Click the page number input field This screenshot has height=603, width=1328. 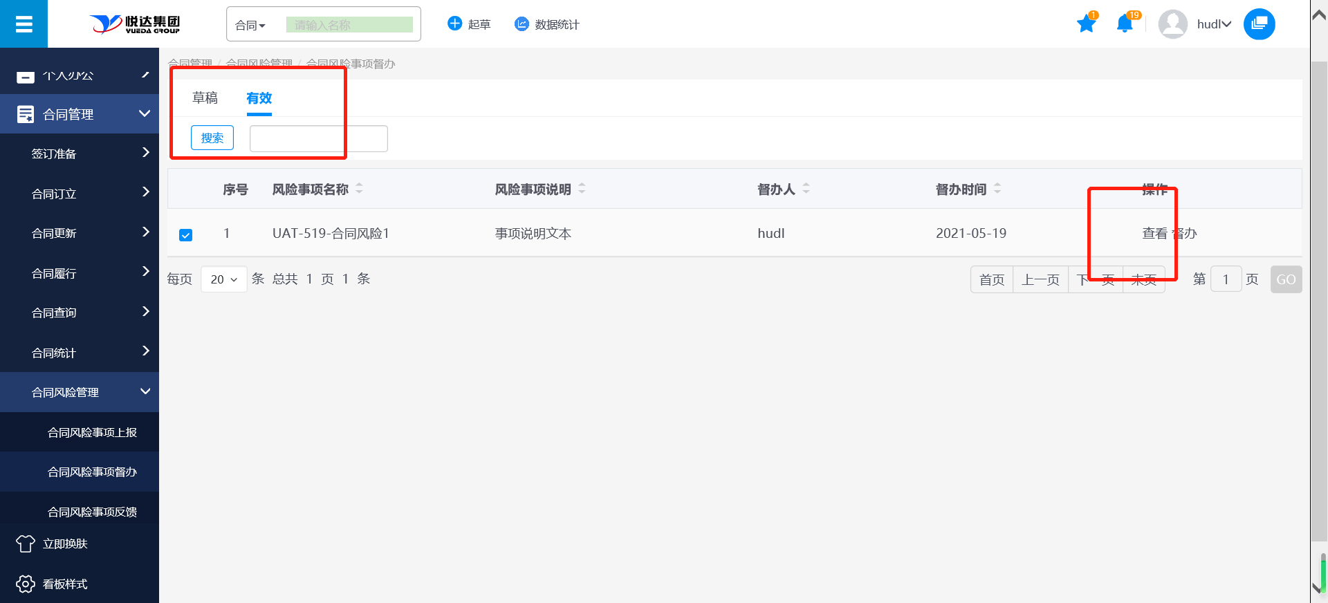coord(1226,279)
